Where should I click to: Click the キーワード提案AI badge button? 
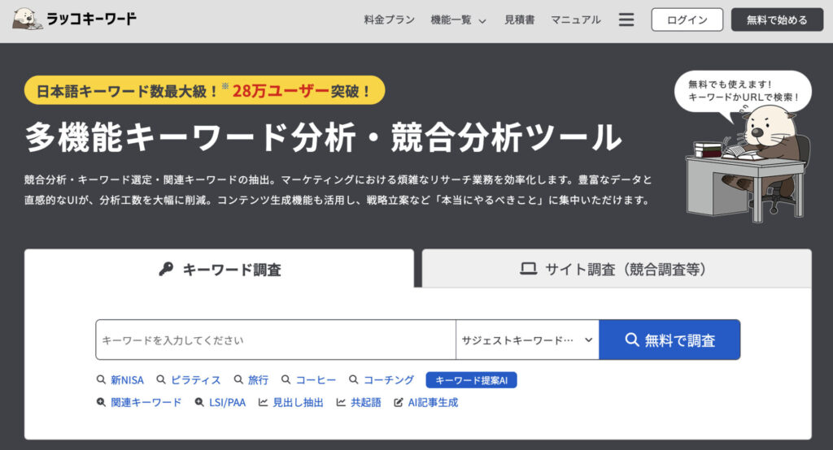click(471, 380)
